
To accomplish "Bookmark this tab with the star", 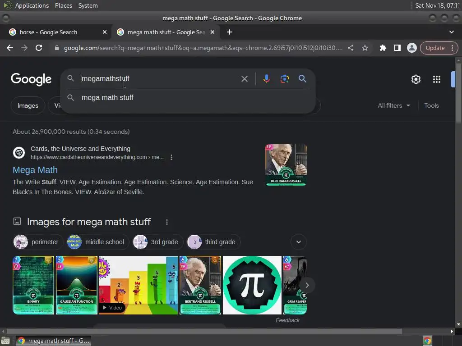I will pyautogui.click(x=365, y=48).
